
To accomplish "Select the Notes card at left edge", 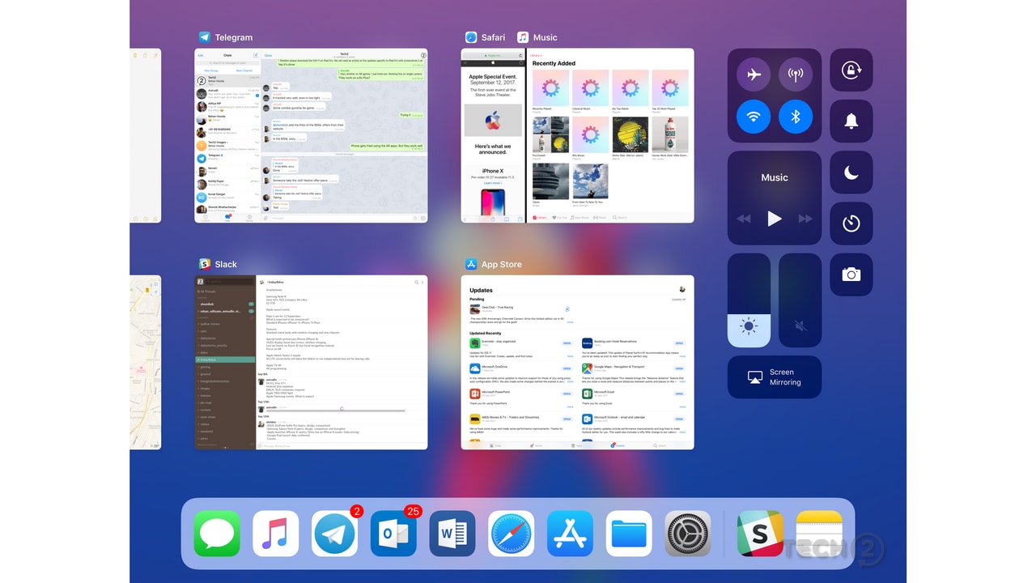I will click(145, 135).
